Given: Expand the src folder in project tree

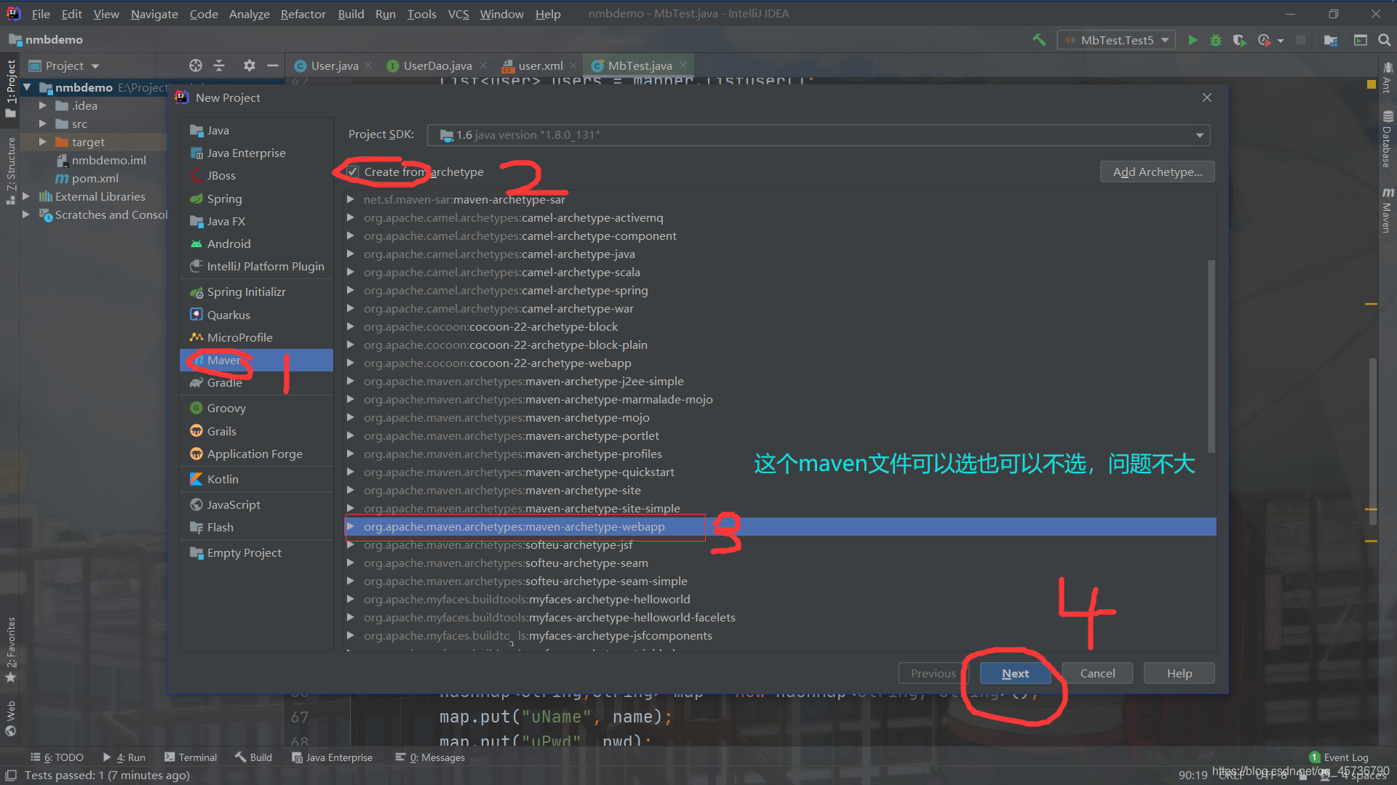Looking at the screenshot, I should [43, 124].
